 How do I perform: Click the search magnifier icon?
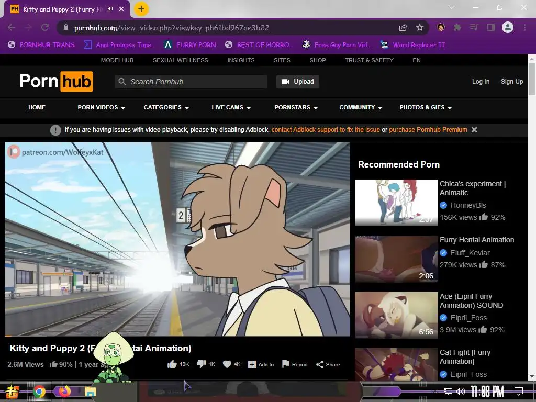(122, 82)
